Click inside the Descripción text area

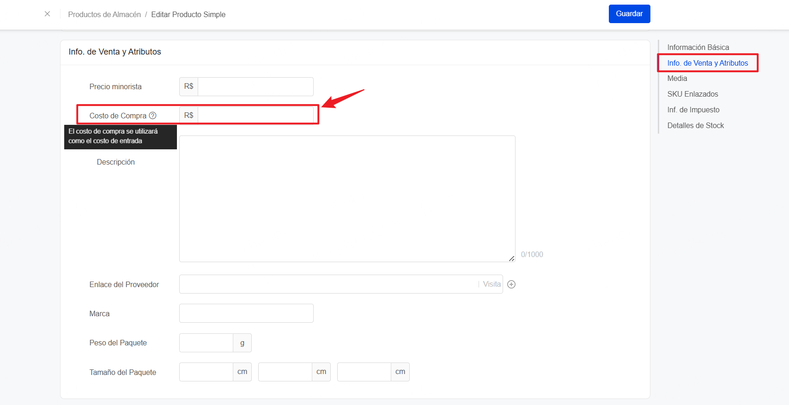pos(347,198)
